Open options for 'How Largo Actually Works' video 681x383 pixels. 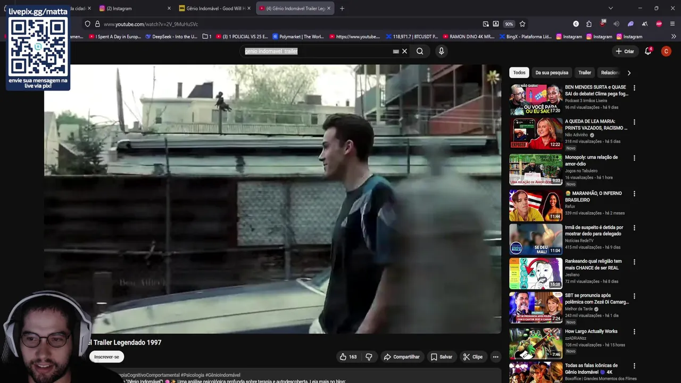tap(634, 332)
